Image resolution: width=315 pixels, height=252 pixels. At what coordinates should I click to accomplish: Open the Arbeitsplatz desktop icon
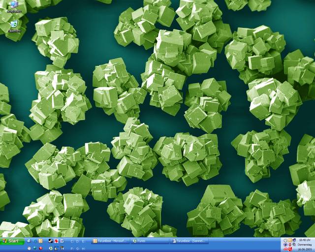click(x=14, y=7)
